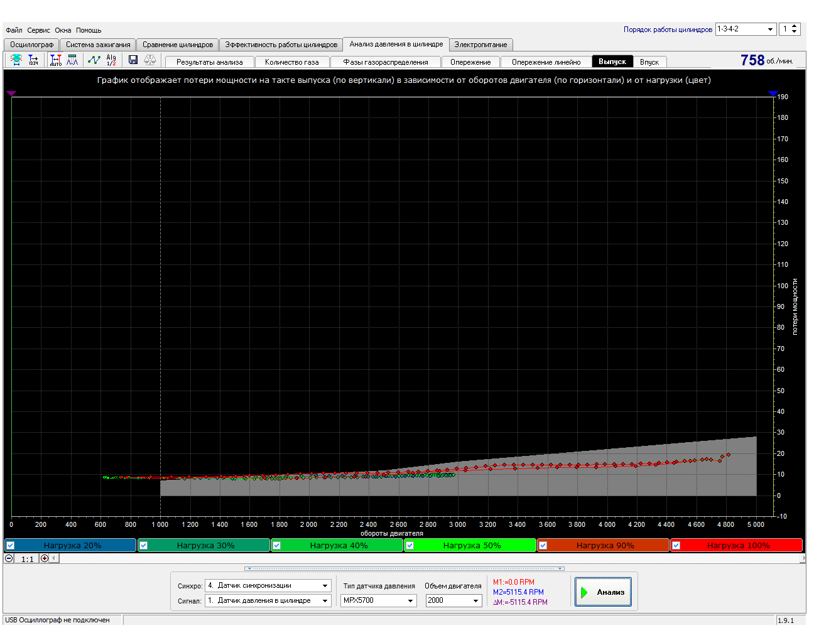Viewport: 814px width, 628px height.
Task: Open the Количество газа sub-tab
Action: click(x=292, y=62)
